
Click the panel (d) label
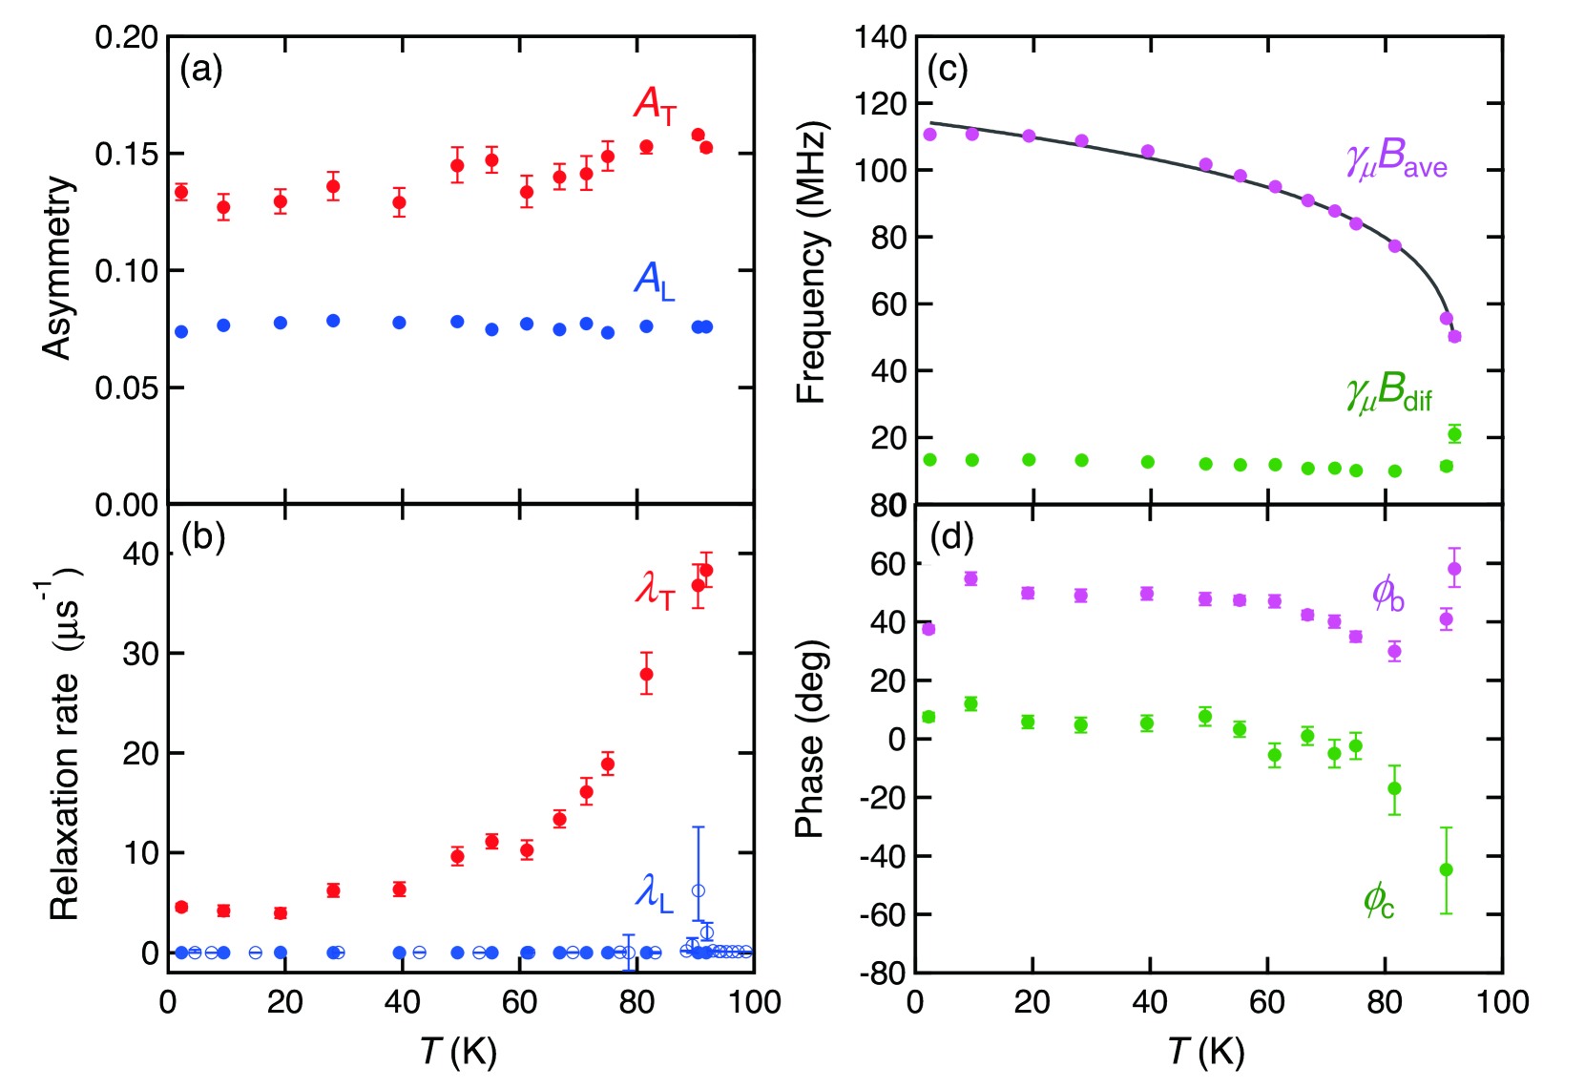coord(951,537)
